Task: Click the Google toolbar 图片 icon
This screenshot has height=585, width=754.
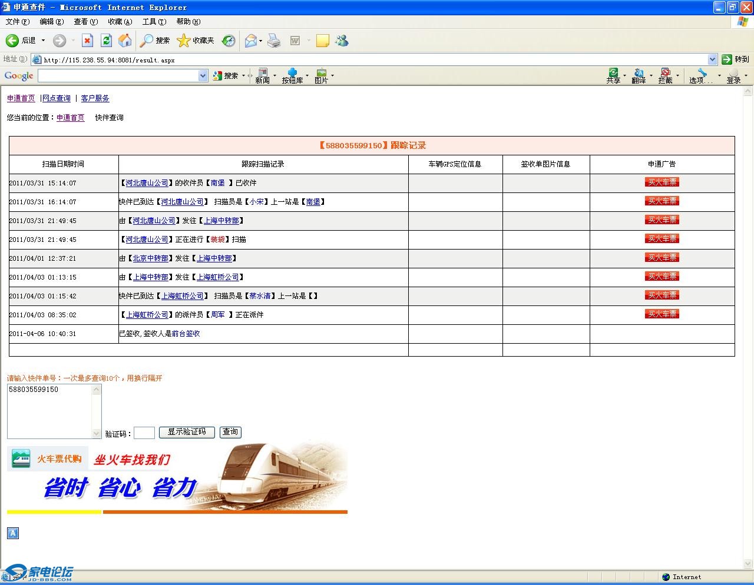Action: pos(321,76)
